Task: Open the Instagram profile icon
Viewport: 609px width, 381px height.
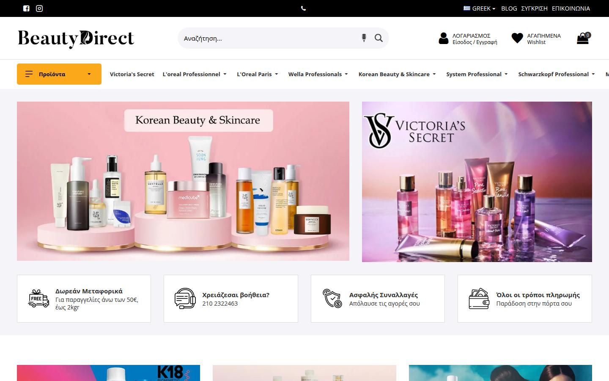Action: tap(39, 8)
